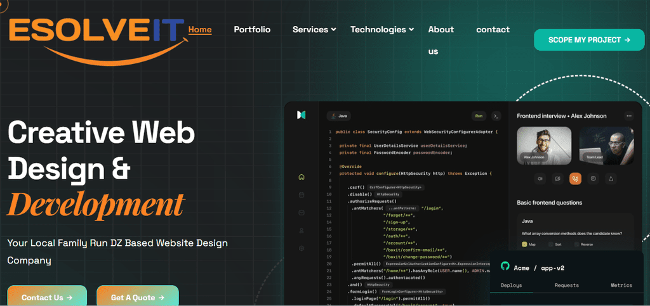Open the contact nav link
The width and height of the screenshot is (650, 306).
tap(493, 30)
